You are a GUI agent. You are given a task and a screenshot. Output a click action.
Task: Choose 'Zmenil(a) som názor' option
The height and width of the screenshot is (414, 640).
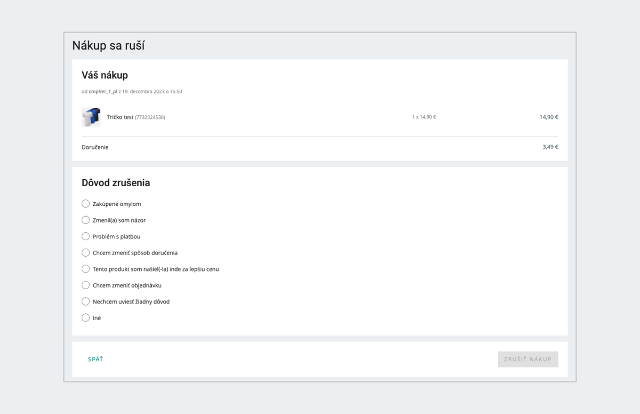pos(85,220)
